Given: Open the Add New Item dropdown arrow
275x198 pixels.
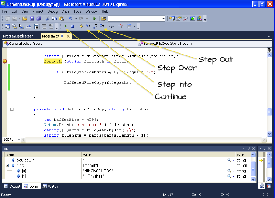Looking at the screenshot, I should [x=19, y=19].
